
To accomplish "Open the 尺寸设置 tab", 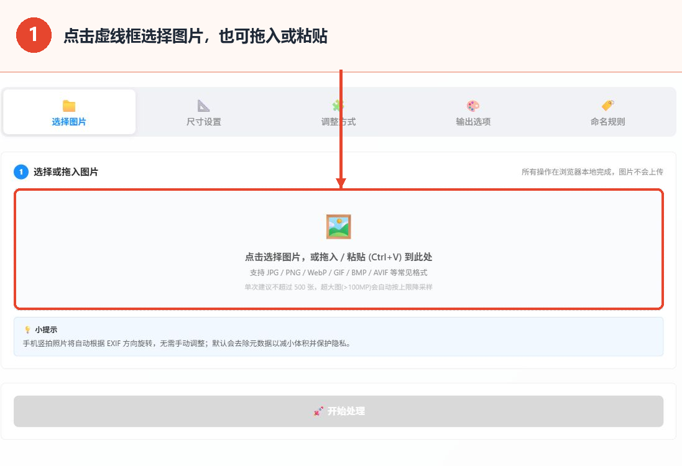I will (203, 112).
